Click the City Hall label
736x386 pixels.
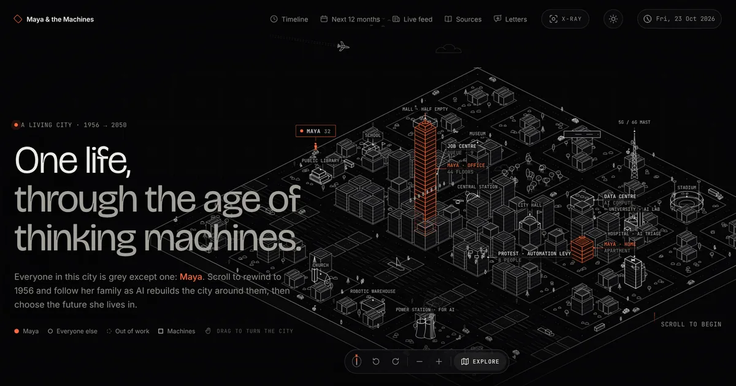530,205
